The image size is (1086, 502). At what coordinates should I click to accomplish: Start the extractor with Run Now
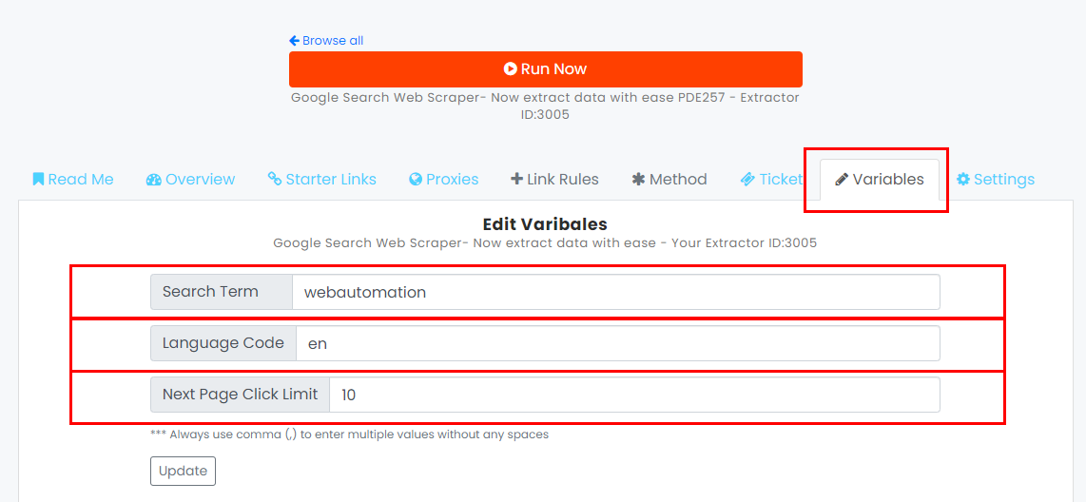546,69
